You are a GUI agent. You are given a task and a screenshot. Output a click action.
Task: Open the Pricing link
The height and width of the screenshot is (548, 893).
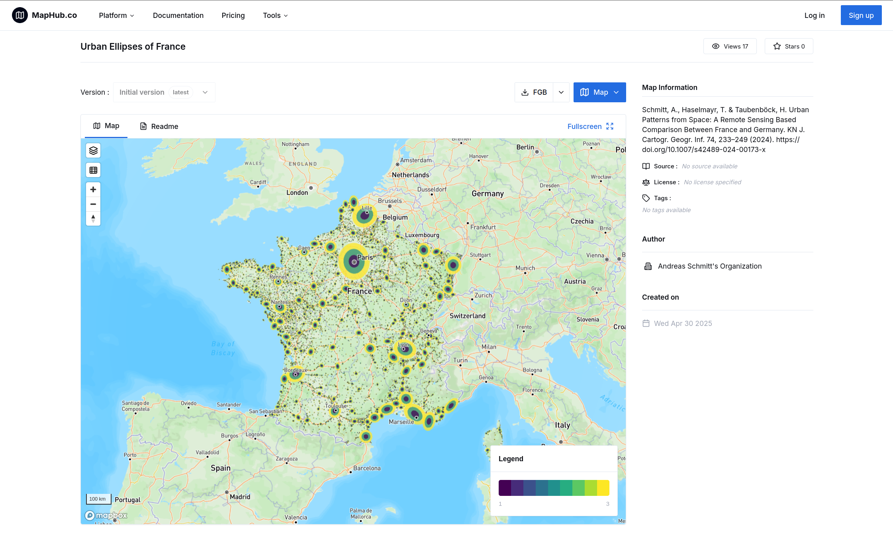(x=233, y=15)
